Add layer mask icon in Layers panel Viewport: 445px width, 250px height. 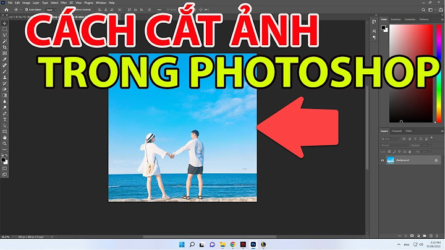tap(412, 236)
